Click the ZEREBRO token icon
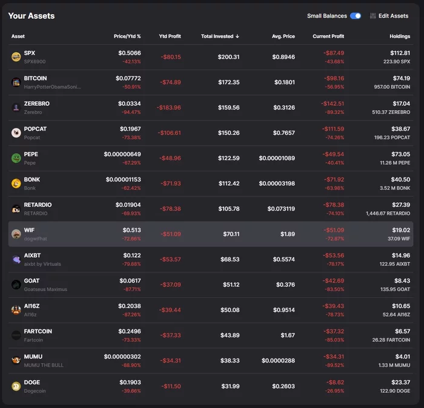 (16, 107)
